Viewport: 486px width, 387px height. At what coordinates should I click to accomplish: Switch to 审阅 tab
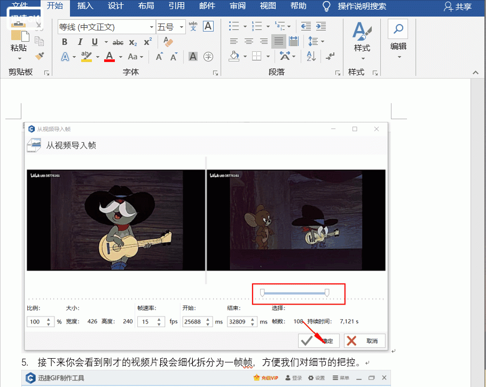(x=238, y=6)
